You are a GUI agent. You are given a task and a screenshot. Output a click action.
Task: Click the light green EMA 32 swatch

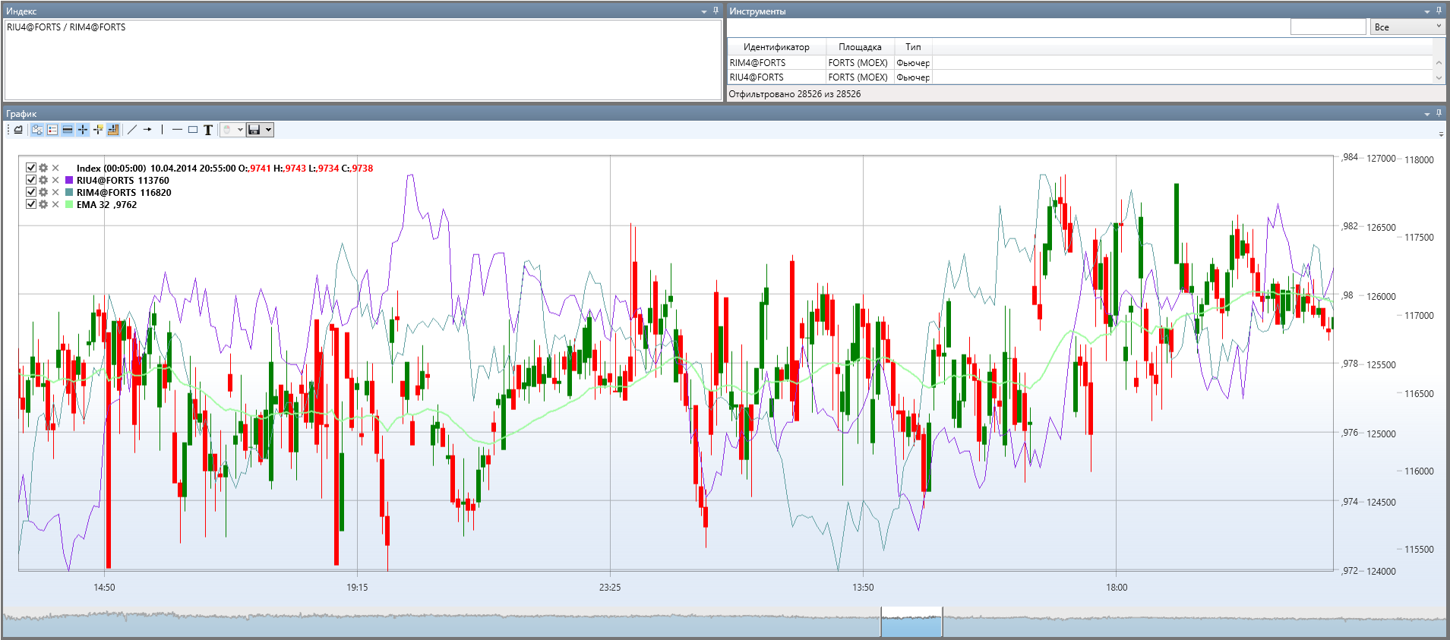(x=69, y=205)
